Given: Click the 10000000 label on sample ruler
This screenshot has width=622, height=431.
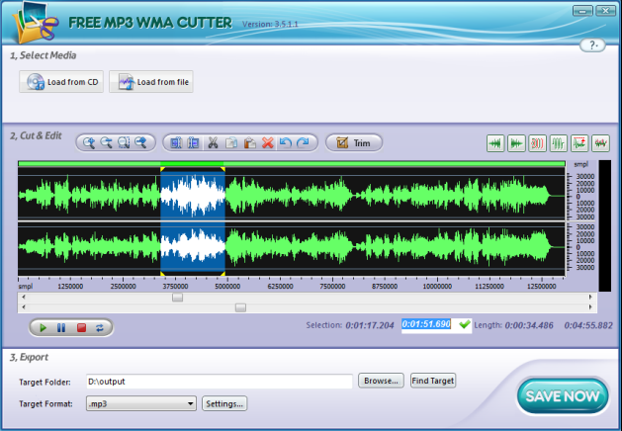Looking at the screenshot, I should point(437,287).
